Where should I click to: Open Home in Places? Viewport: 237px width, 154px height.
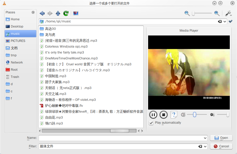click(x=20, y=19)
